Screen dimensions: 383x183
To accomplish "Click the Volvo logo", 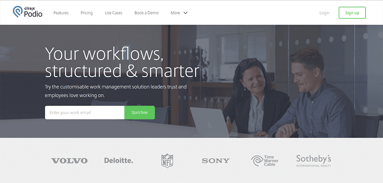I will (x=69, y=161).
